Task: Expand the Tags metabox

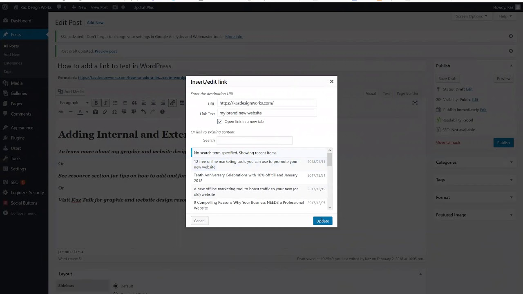Action: click(511, 180)
